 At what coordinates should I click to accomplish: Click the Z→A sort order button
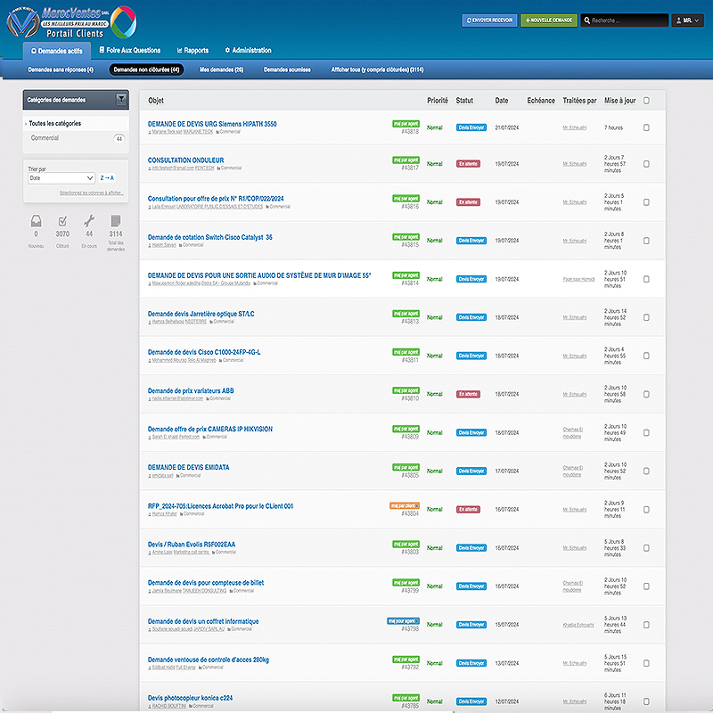click(107, 178)
